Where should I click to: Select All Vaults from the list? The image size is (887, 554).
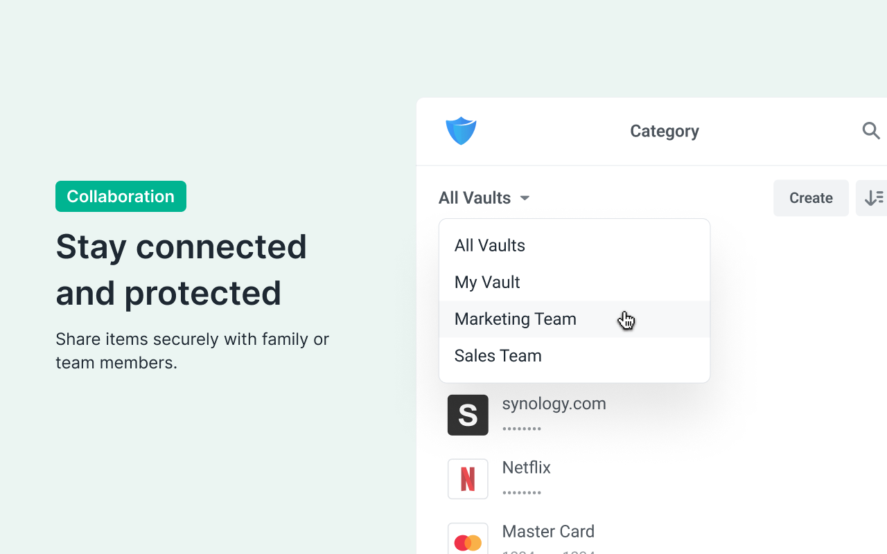[x=490, y=246]
